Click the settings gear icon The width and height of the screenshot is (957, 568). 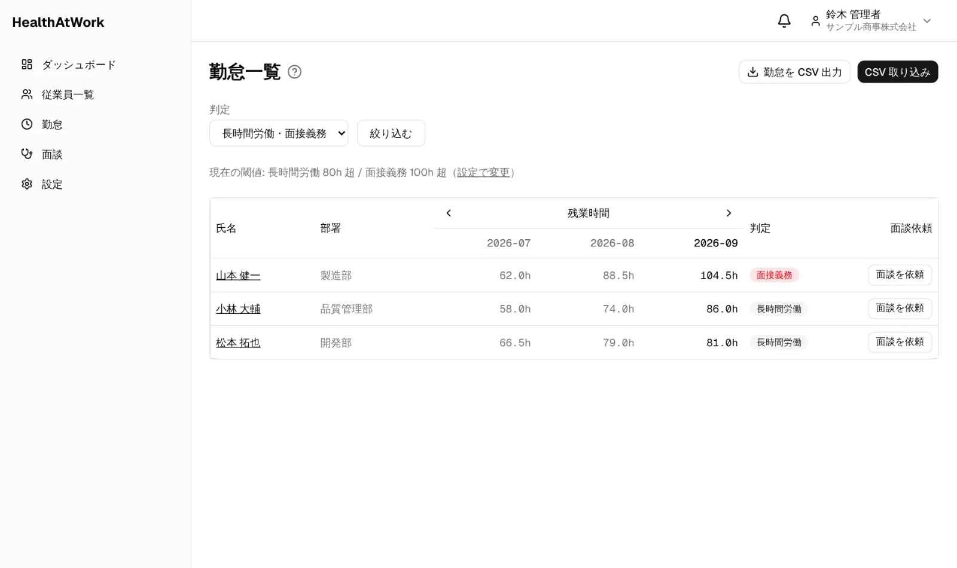click(x=27, y=184)
